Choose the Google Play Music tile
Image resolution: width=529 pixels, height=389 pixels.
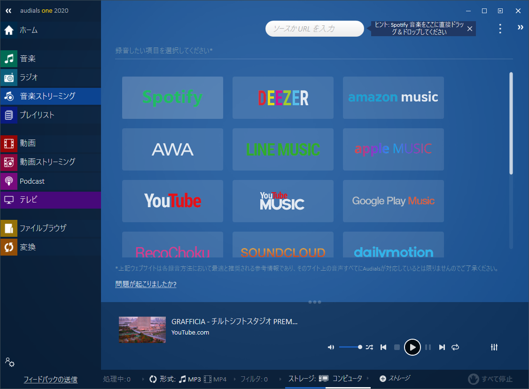pos(393,201)
